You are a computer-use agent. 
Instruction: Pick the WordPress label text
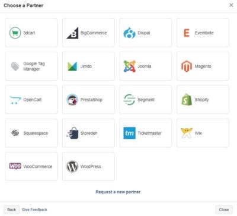click(x=91, y=167)
